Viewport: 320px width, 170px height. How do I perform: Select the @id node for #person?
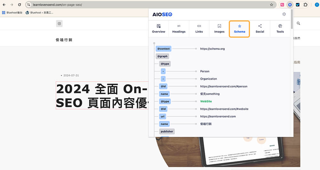[163, 86]
